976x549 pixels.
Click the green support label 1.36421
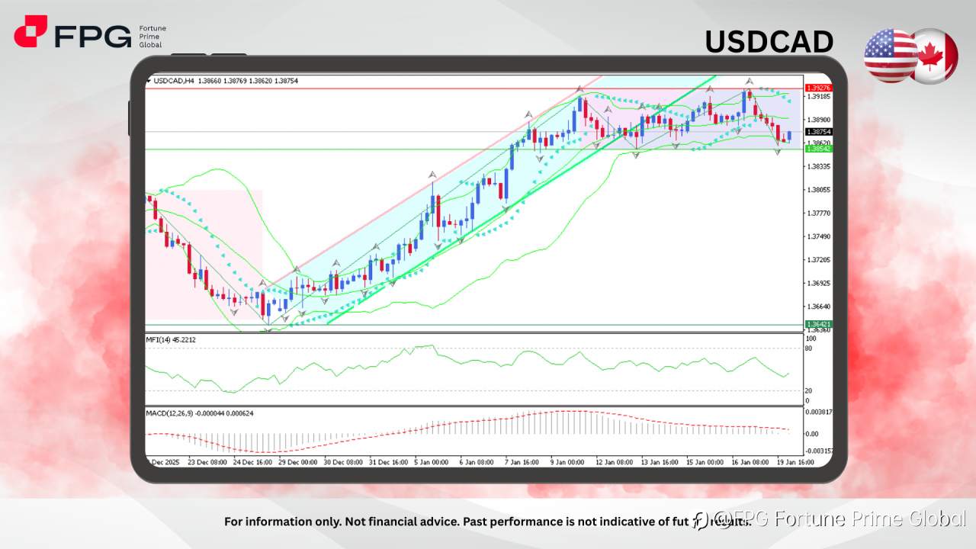click(x=817, y=323)
